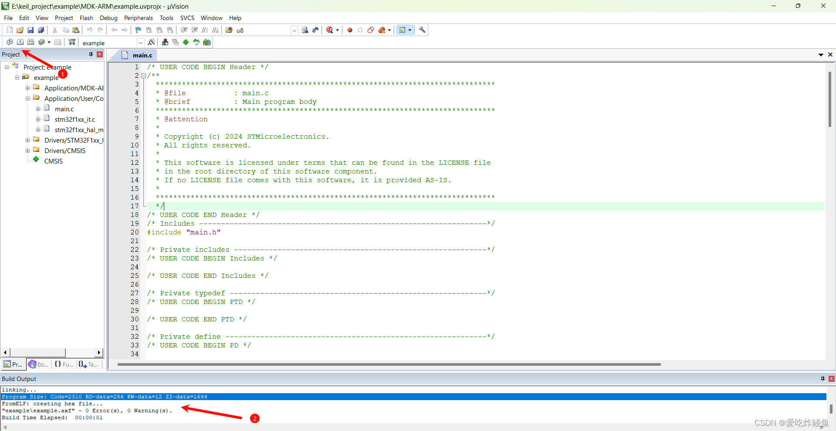Screen dimensions: 836x431
Task: Expand the Drivers/CMSIS folder
Action: coord(27,150)
